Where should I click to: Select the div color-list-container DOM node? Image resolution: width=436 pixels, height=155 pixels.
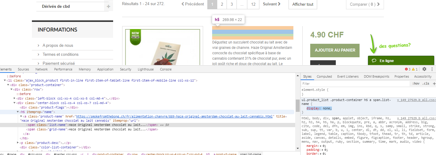click(55, 147)
